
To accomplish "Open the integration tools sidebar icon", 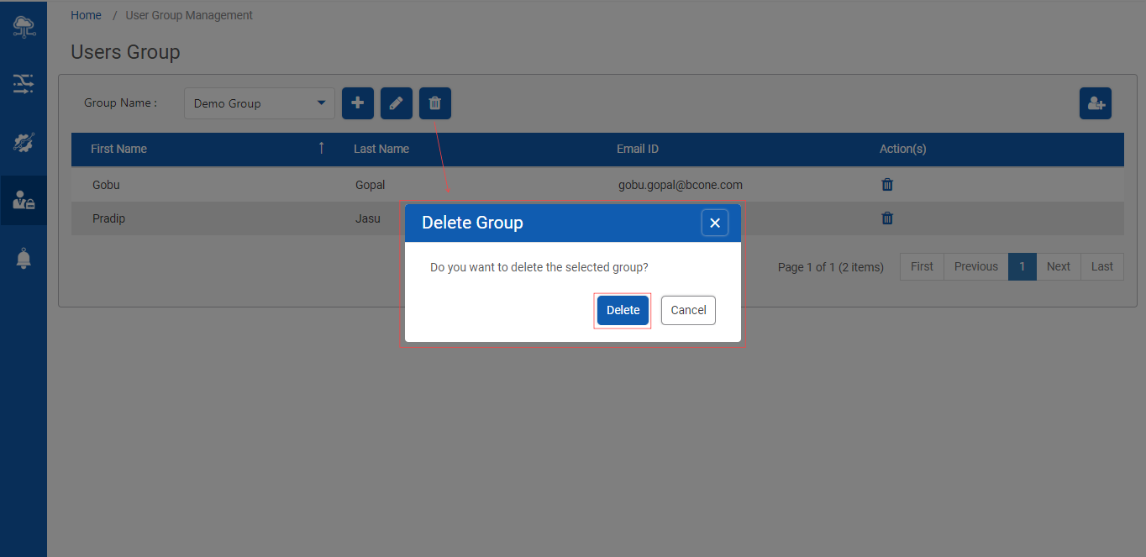I will [x=24, y=142].
